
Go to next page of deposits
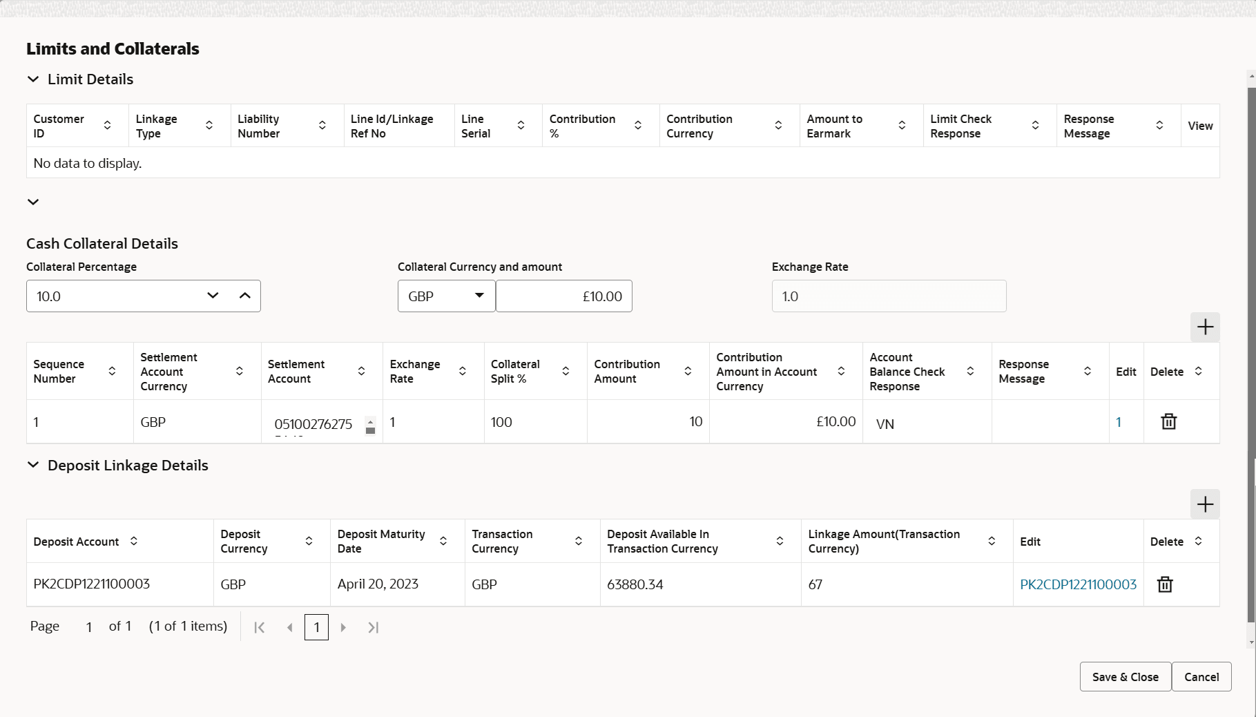pyautogui.click(x=343, y=627)
